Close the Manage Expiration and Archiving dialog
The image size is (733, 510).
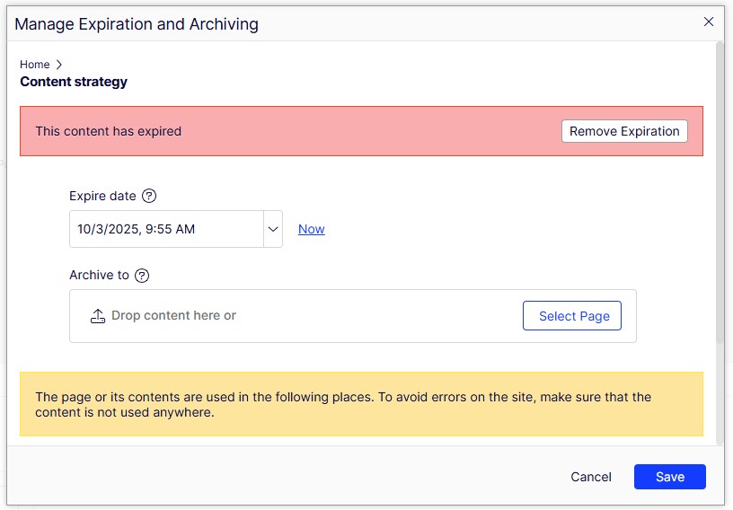[709, 22]
